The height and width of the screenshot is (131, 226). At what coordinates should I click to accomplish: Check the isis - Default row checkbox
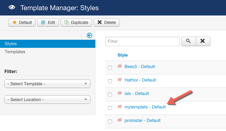(x=110, y=95)
